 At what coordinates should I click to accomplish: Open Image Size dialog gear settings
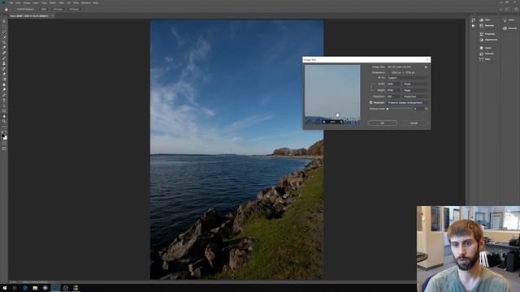[x=426, y=67]
